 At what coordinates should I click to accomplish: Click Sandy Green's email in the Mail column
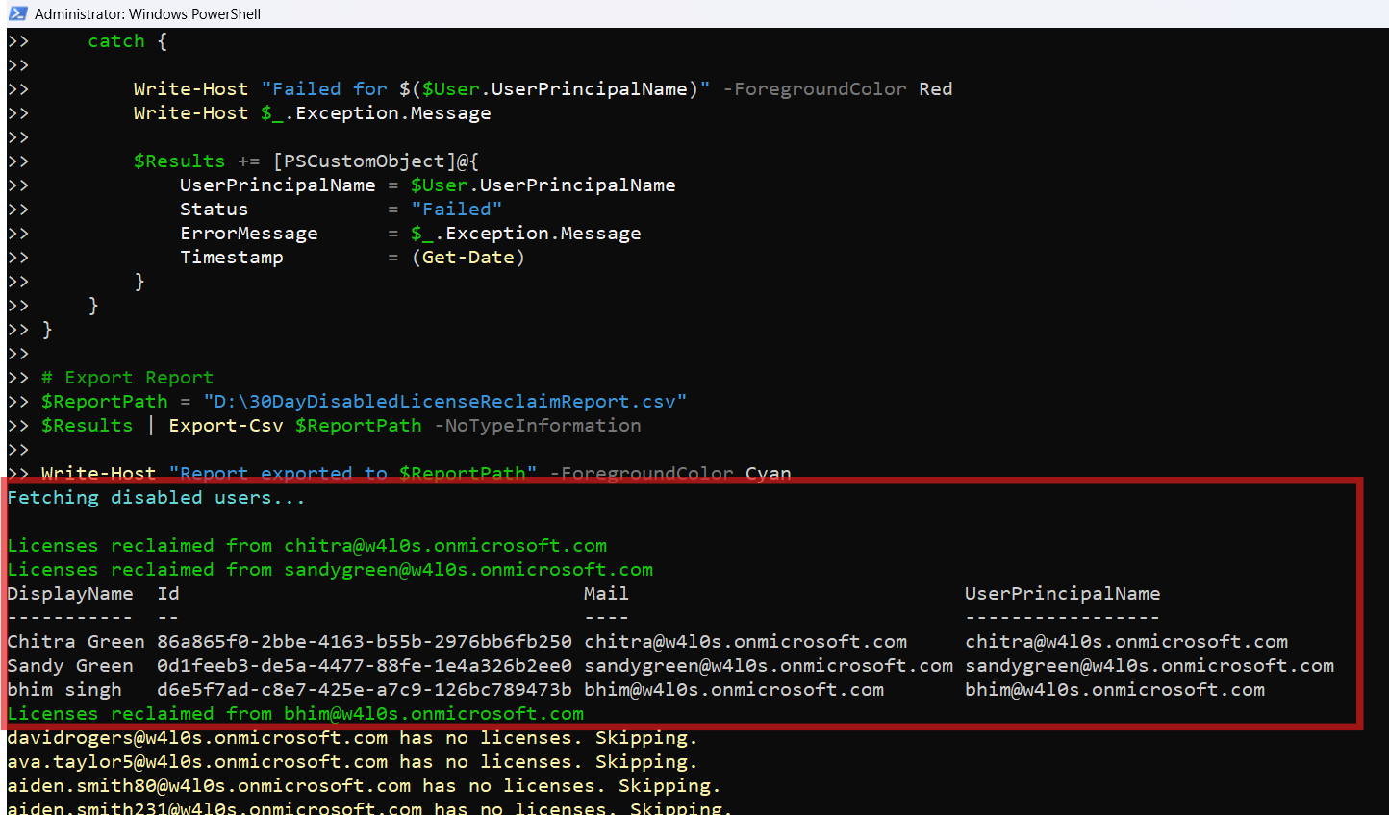[769, 666]
